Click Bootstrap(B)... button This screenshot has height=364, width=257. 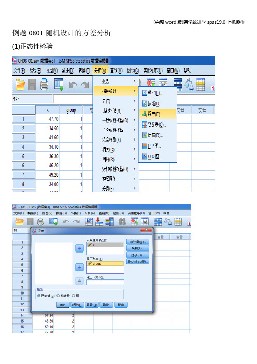pyautogui.click(x=138, y=262)
